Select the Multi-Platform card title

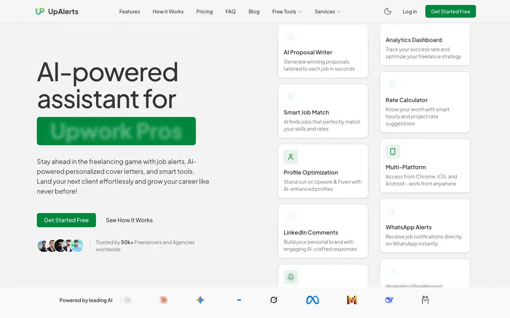pos(406,167)
